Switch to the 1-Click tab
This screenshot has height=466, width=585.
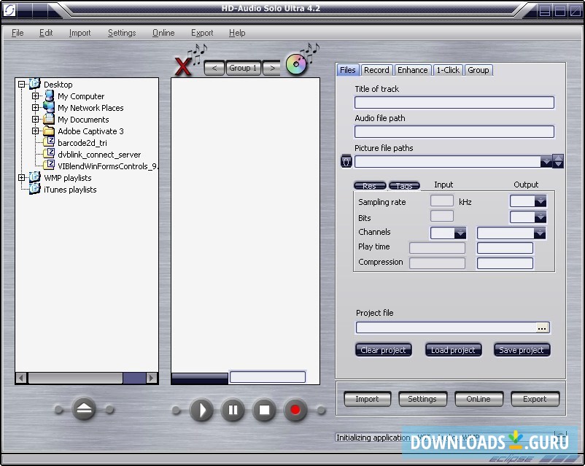(448, 70)
